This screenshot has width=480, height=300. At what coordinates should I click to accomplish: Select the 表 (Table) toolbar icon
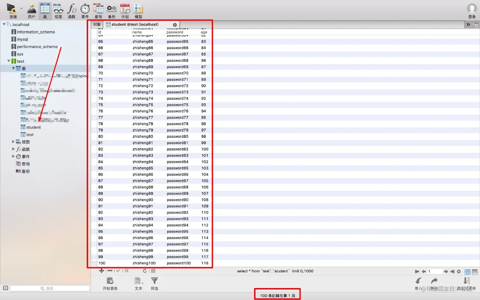tap(45, 10)
